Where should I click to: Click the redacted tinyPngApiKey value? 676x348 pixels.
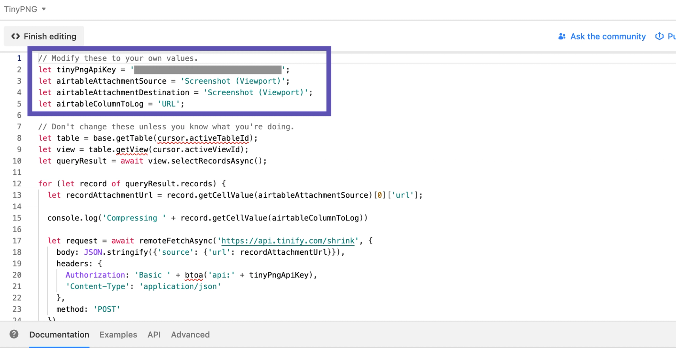click(208, 70)
